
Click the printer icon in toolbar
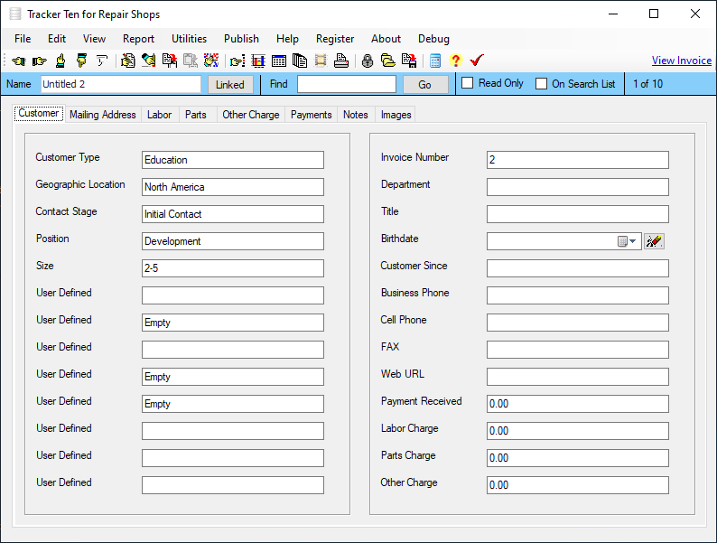click(x=340, y=61)
